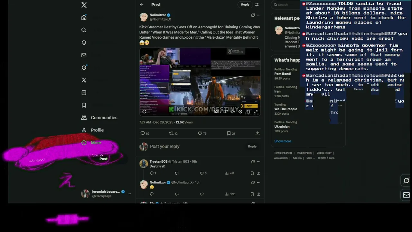Open the Ukrainian trending topic
This screenshot has height=232, width=412.
coord(282,127)
